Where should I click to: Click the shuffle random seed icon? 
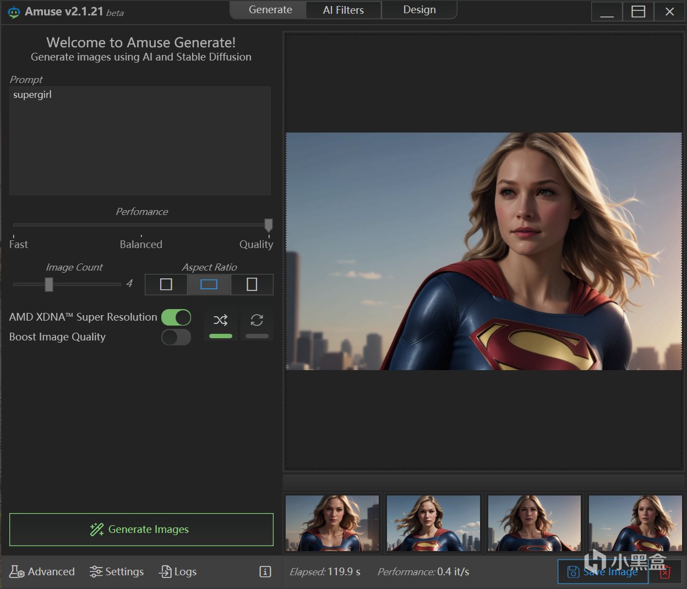pos(221,320)
